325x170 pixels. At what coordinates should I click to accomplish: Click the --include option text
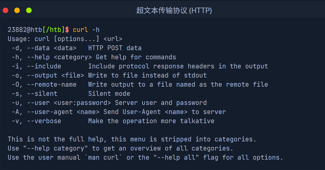[x=44, y=66]
